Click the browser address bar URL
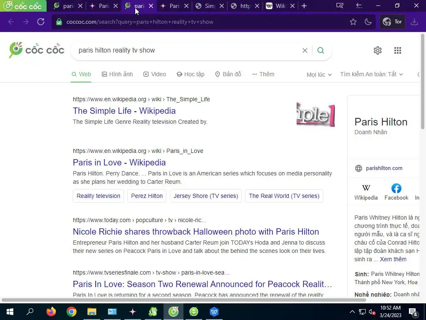Image resolution: width=426 pixels, height=320 pixels. [140, 22]
